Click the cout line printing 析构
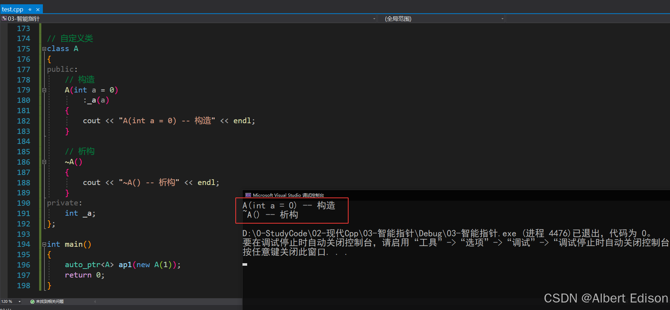 pos(151,183)
